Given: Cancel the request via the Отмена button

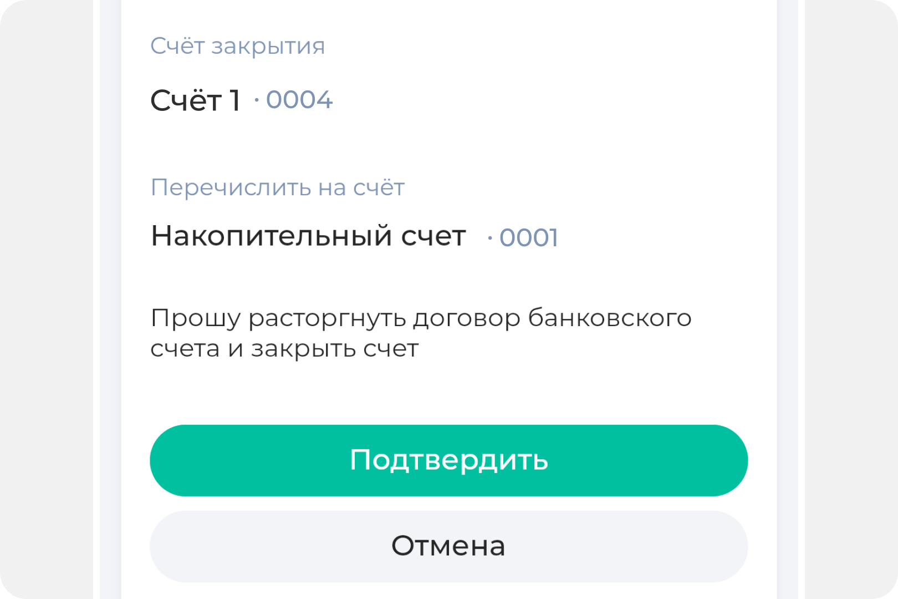Looking at the screenshot, I should 448,546.
